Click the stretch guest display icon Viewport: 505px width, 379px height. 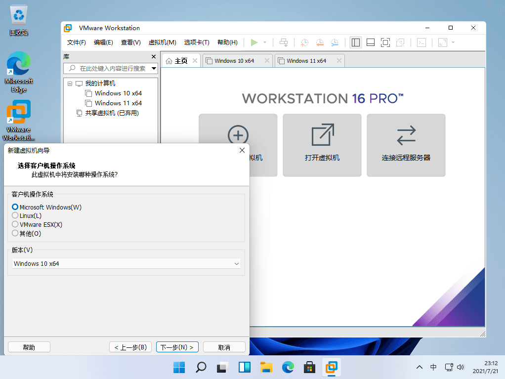coord(443,42)
